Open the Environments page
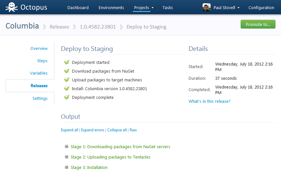The height and width of the screenshot is (177, 281). 111,7
